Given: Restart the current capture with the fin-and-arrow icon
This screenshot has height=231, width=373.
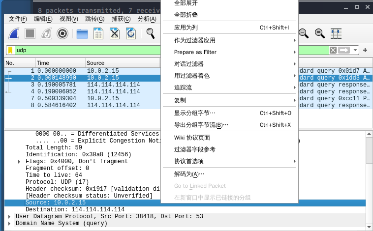Looking at the screenshot, I should (x=46, y=33).
